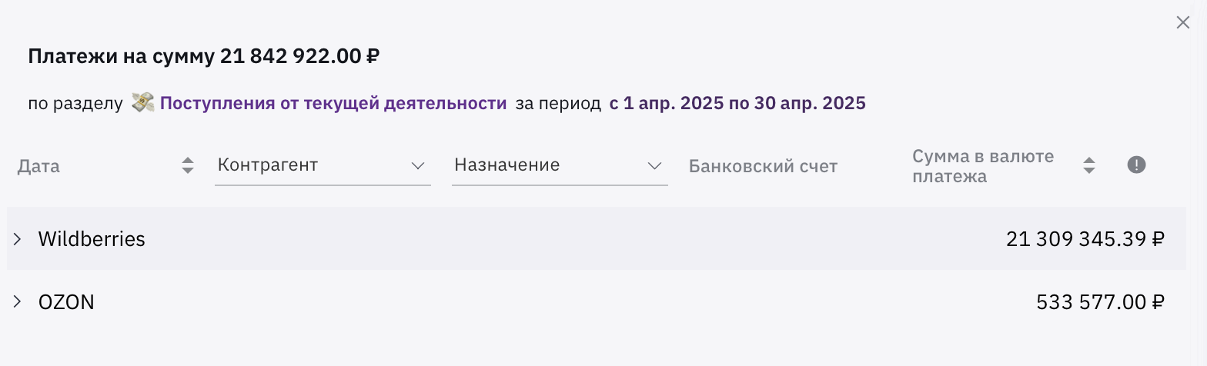
Task: Click the exclamation mark warning icon
Action: [1136, 165]
